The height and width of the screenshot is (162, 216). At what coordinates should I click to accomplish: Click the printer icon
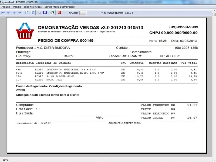pyautogui.click(x=39, y=13)
